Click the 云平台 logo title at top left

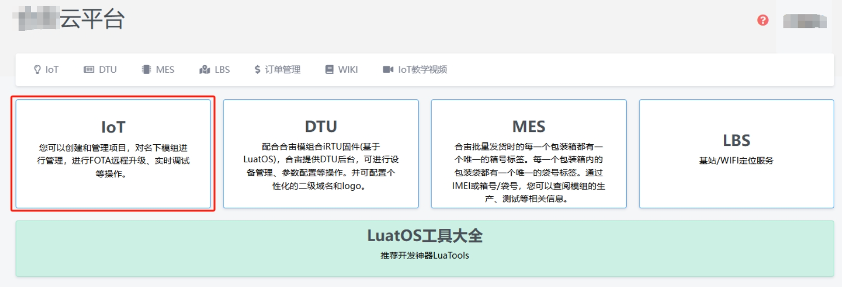click(x=91, y=20)
